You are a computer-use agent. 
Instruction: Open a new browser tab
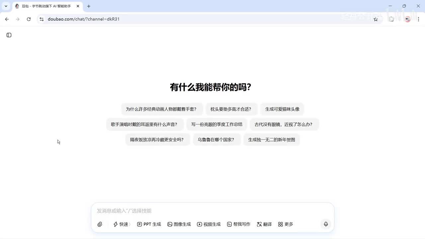coord(89,6)
